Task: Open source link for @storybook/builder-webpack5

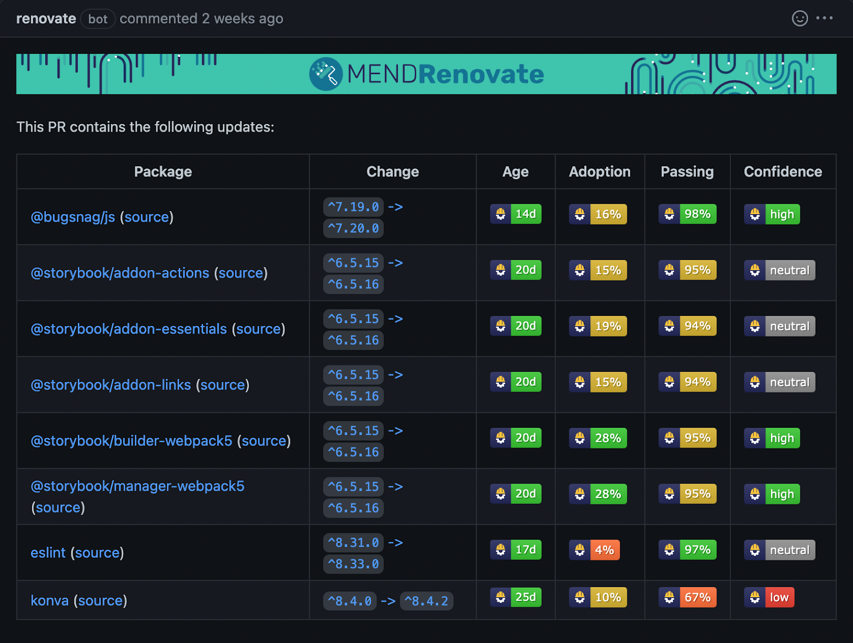Action: click(264, 441)
